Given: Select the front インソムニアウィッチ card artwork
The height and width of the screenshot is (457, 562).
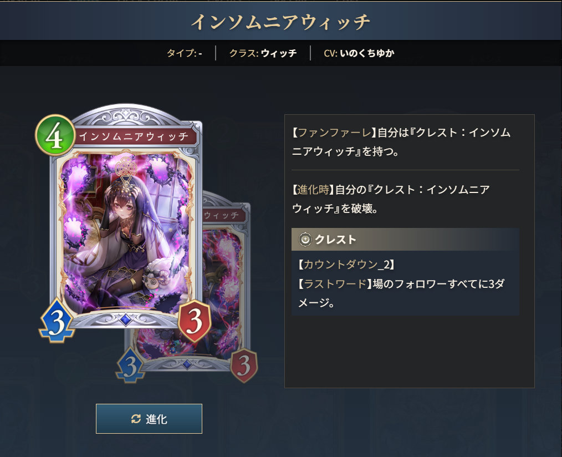Looking at the screenshot, I should coord(125,231).
